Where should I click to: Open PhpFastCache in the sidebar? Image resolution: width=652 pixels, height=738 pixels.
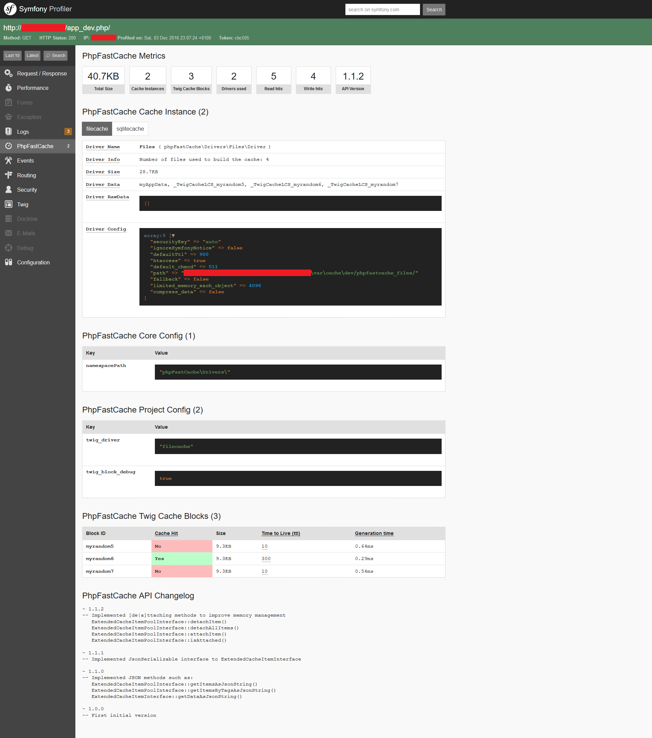click(x=35, y=146)
